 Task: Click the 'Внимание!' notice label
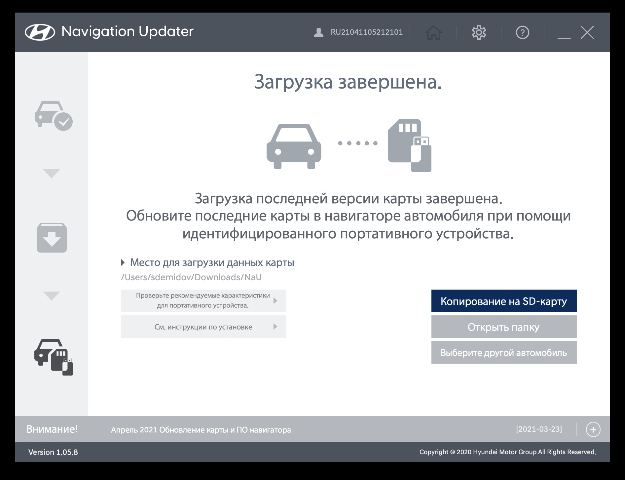tap(52, 429)
